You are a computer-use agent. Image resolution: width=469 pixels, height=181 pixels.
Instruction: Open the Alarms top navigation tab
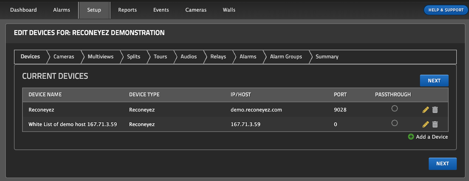[62, 10]
